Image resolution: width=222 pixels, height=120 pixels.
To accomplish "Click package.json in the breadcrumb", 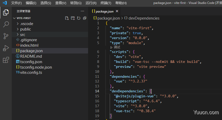I will (107, 18).
